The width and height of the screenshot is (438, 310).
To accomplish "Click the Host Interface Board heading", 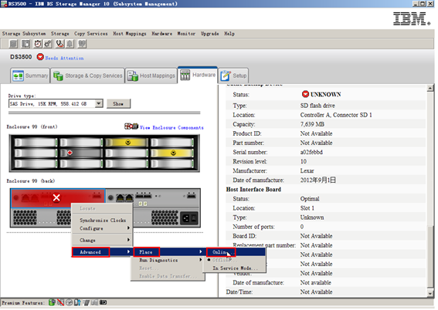I will click(253, 189).
